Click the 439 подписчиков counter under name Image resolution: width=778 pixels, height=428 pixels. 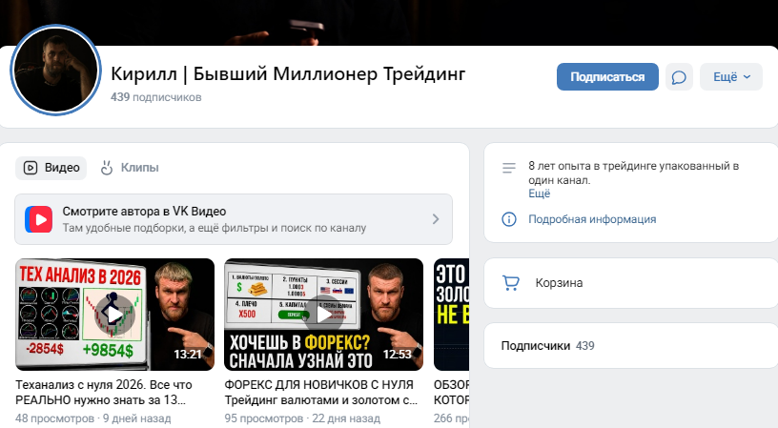(x=155, y=97)
